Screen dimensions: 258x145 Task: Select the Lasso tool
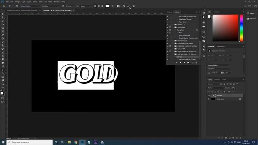tap(3, 21)
